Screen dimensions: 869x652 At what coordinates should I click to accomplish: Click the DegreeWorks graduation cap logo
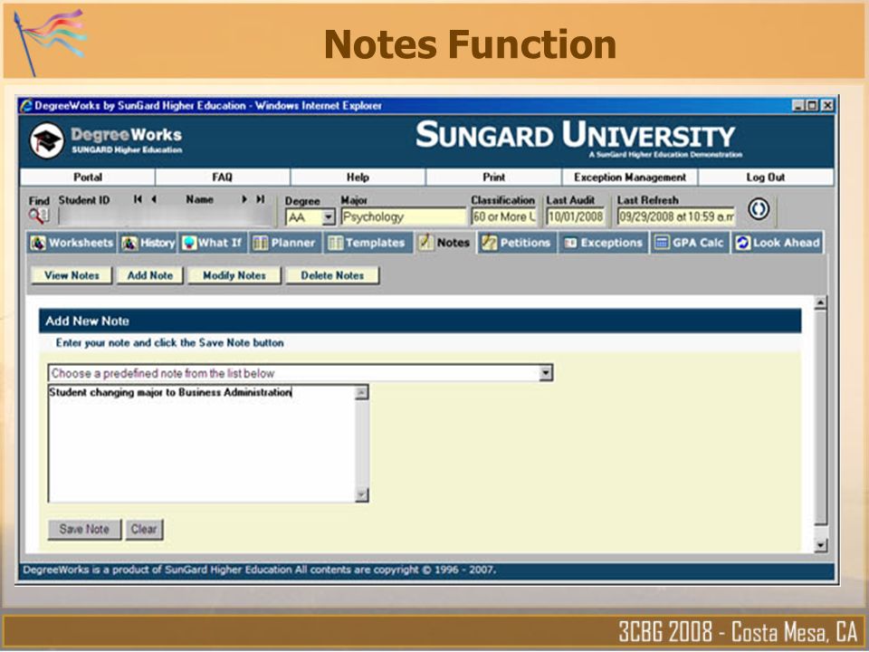(46, 141)
